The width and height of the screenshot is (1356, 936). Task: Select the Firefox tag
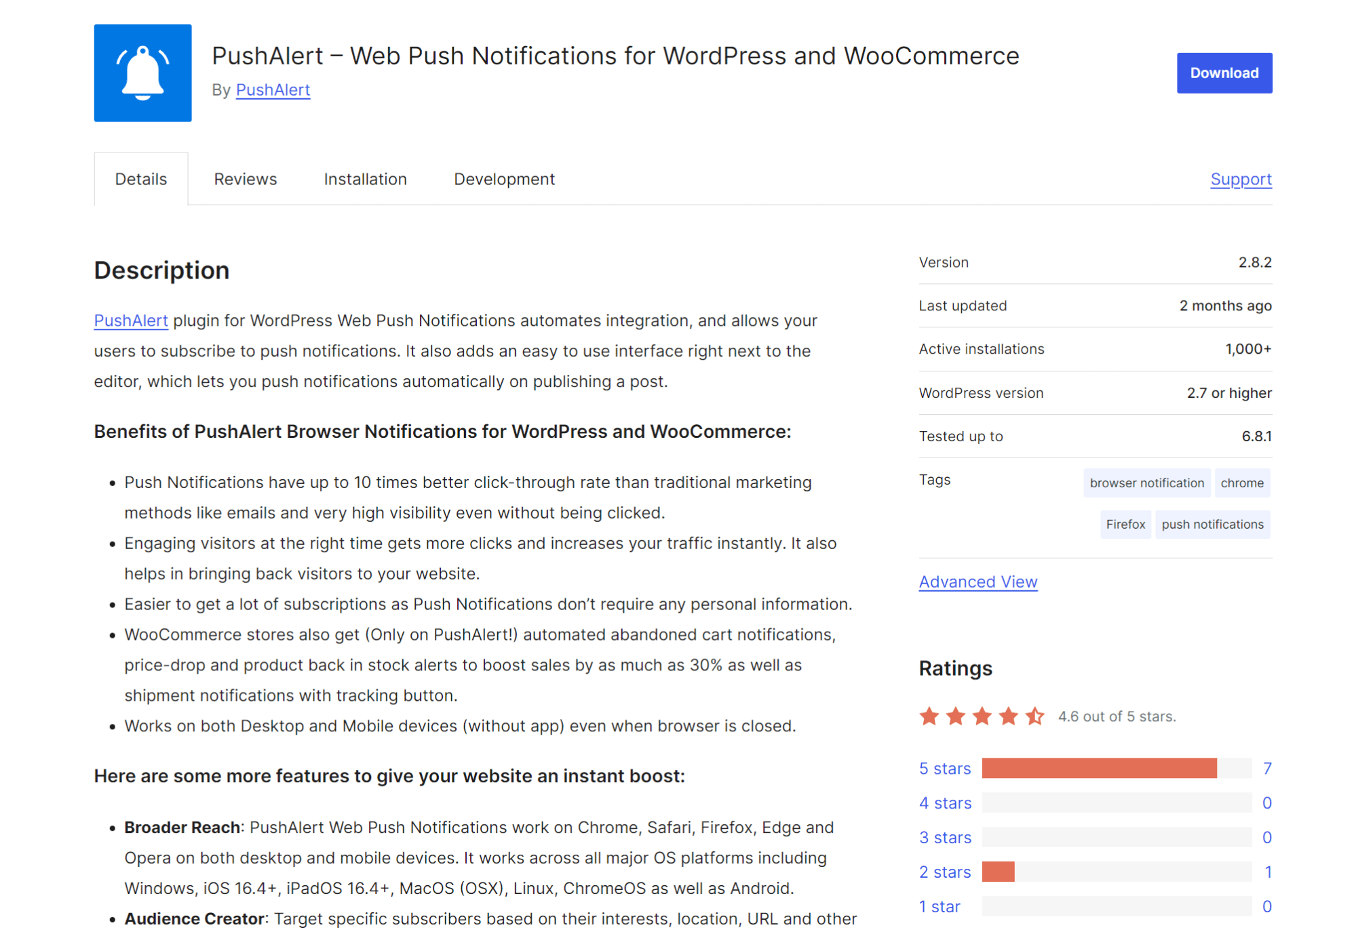point(1125,524)
